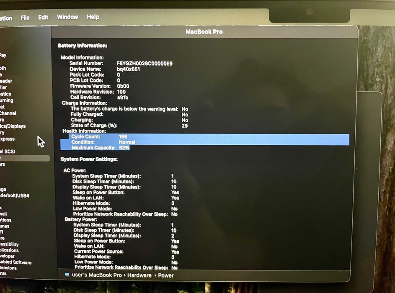
Task: Click the Health Information heading
Action: tap(84, 131)
